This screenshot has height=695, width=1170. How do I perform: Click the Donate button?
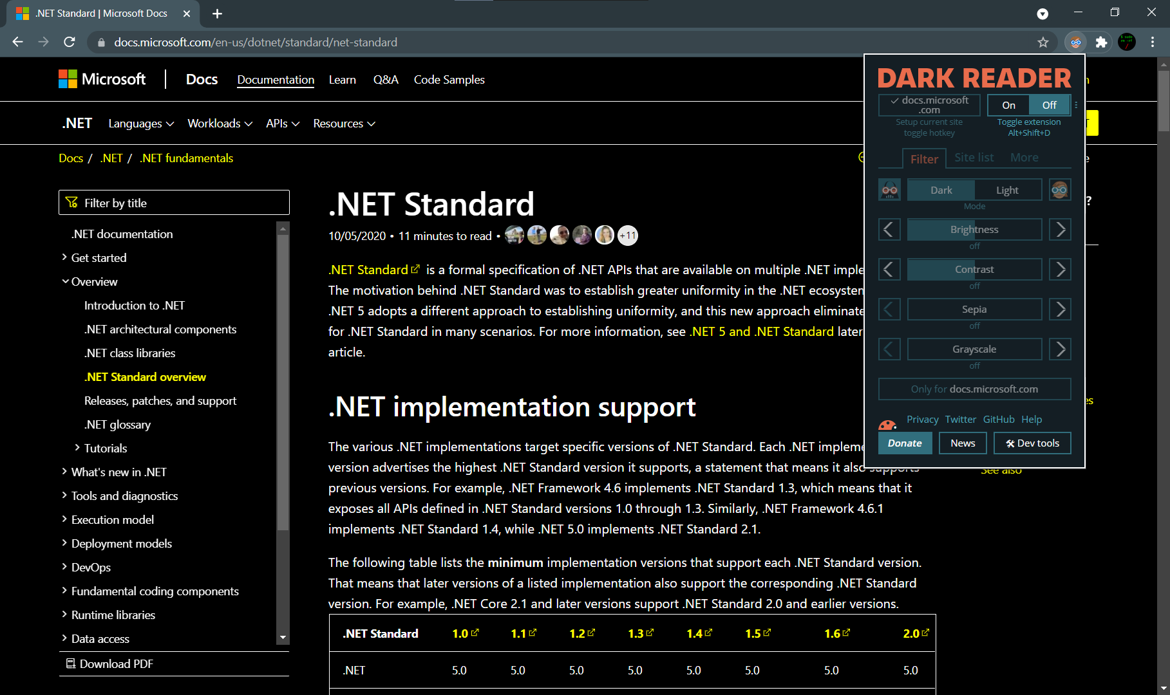tap(904, 443)
